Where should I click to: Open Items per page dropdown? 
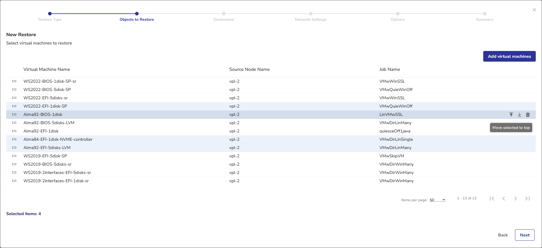tap(438, 200)
